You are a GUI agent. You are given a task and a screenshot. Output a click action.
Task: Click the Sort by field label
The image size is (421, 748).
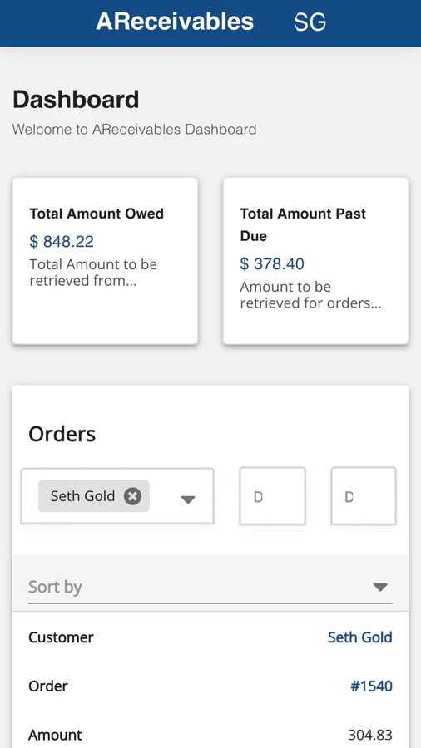click(x=56, y=586)
